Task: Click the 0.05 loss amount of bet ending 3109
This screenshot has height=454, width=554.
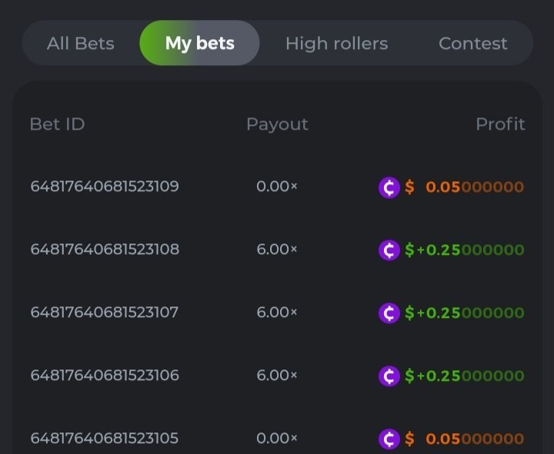Action: click(x=474, y=187)
